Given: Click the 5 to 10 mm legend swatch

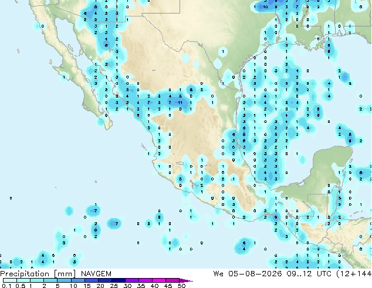Looking at the screenshot, I should (64, 280).
